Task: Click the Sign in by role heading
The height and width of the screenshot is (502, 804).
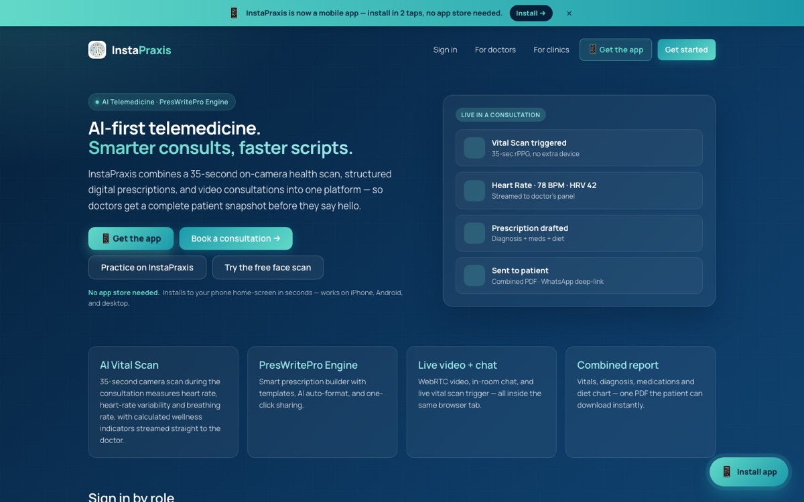Action: (x=131, y=497)
